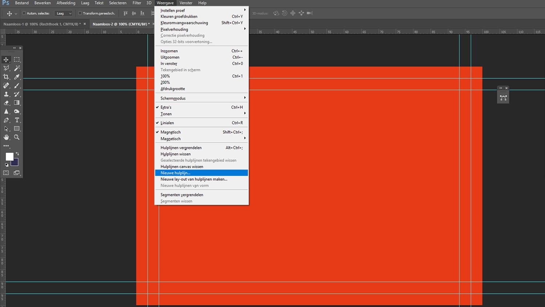The image size is (545, 307).
Task: Select the Sponge tool
Action: [17, 111]
